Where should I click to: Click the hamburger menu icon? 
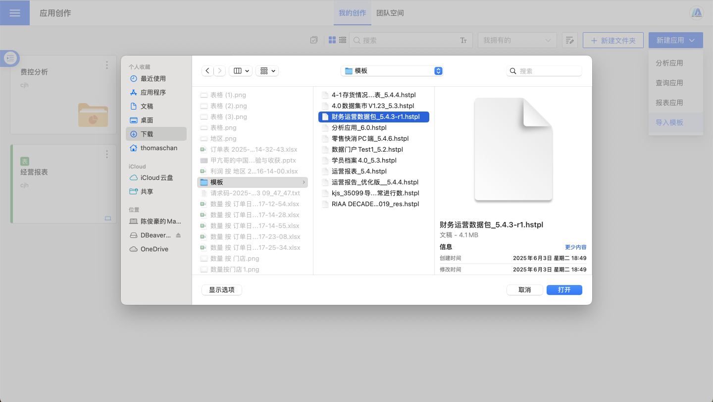[x=15, y=13]
